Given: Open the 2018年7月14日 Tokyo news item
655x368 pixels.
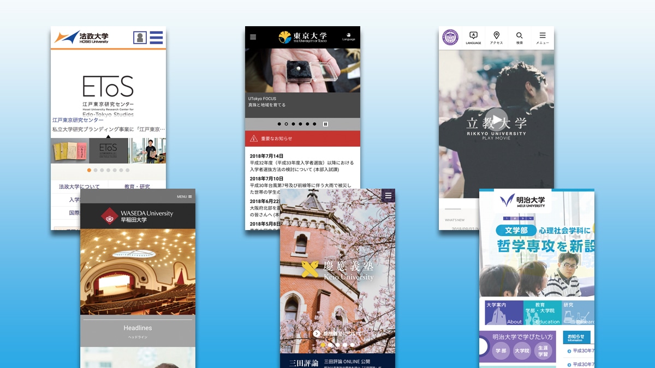Looking at the screenshot, I should (x=302, y=162).
